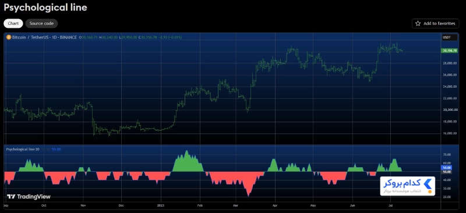Viewport: 466px width, 213px height.
Task: Click the 26,000.00 price axis label
Action: click(450, 75)
